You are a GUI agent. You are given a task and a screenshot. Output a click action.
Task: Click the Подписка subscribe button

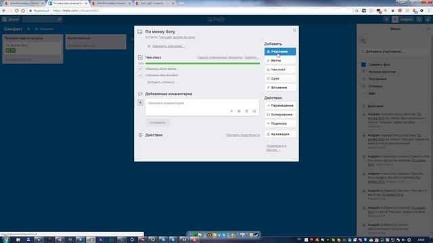(280, 124)
